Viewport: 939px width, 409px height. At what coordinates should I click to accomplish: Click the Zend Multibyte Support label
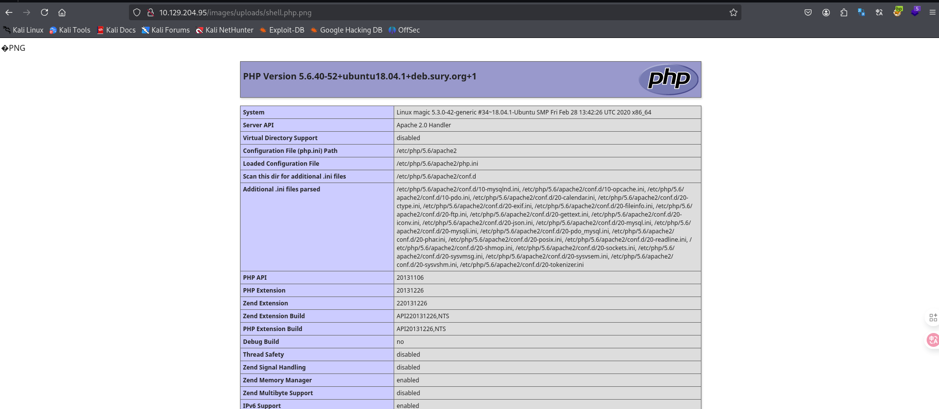pos(278,393)
